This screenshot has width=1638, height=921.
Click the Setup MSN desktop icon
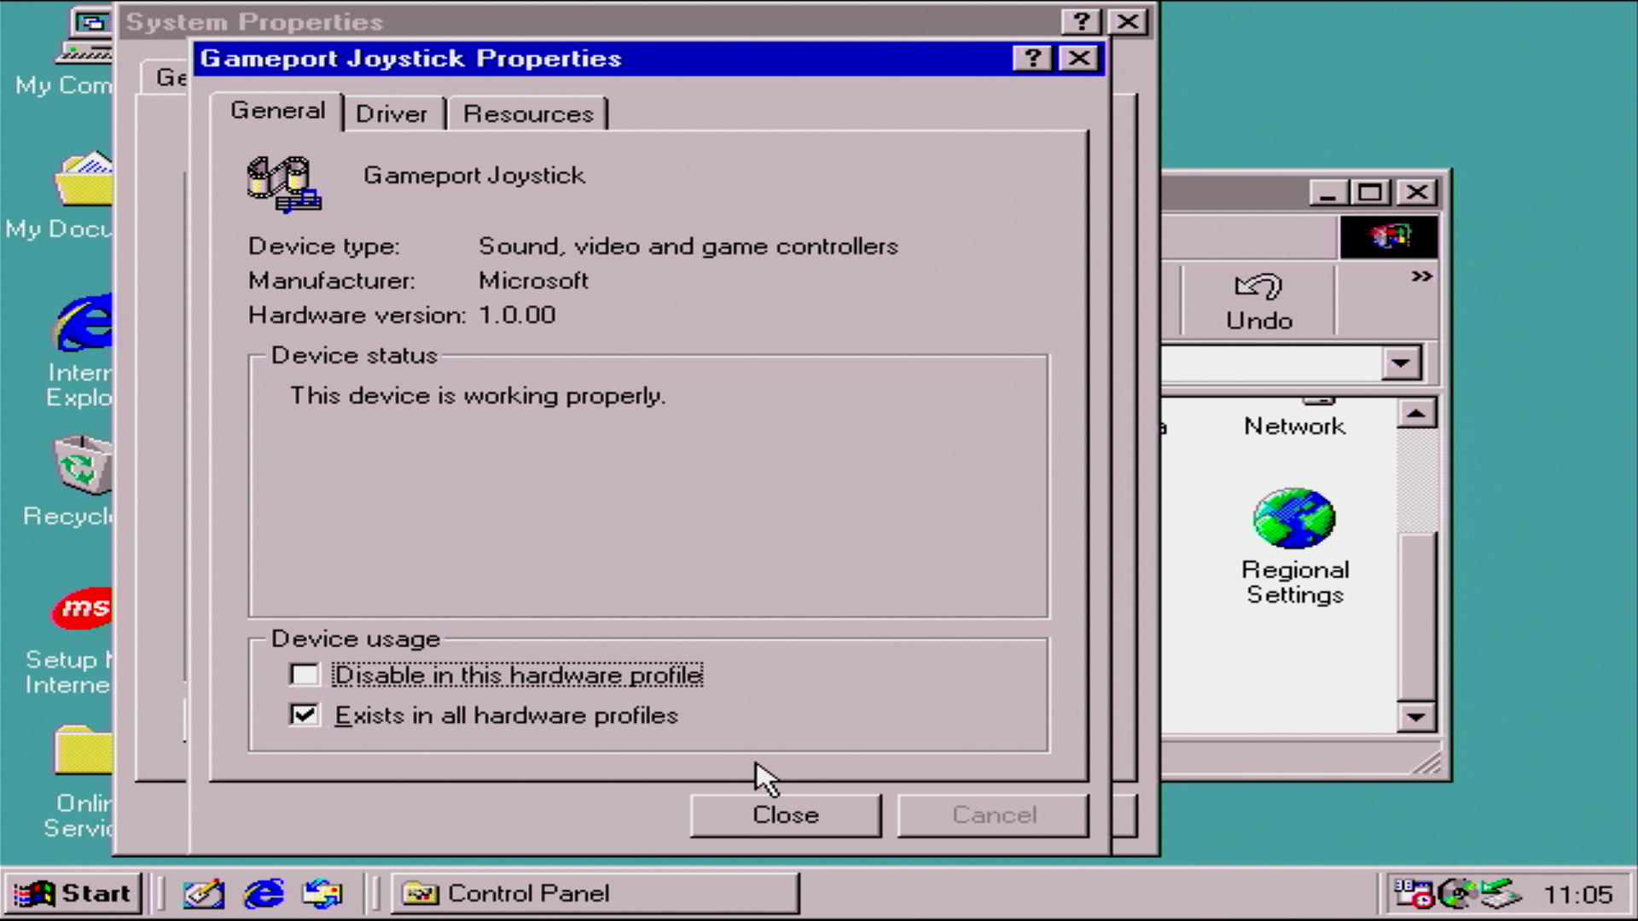click(83, 609)
